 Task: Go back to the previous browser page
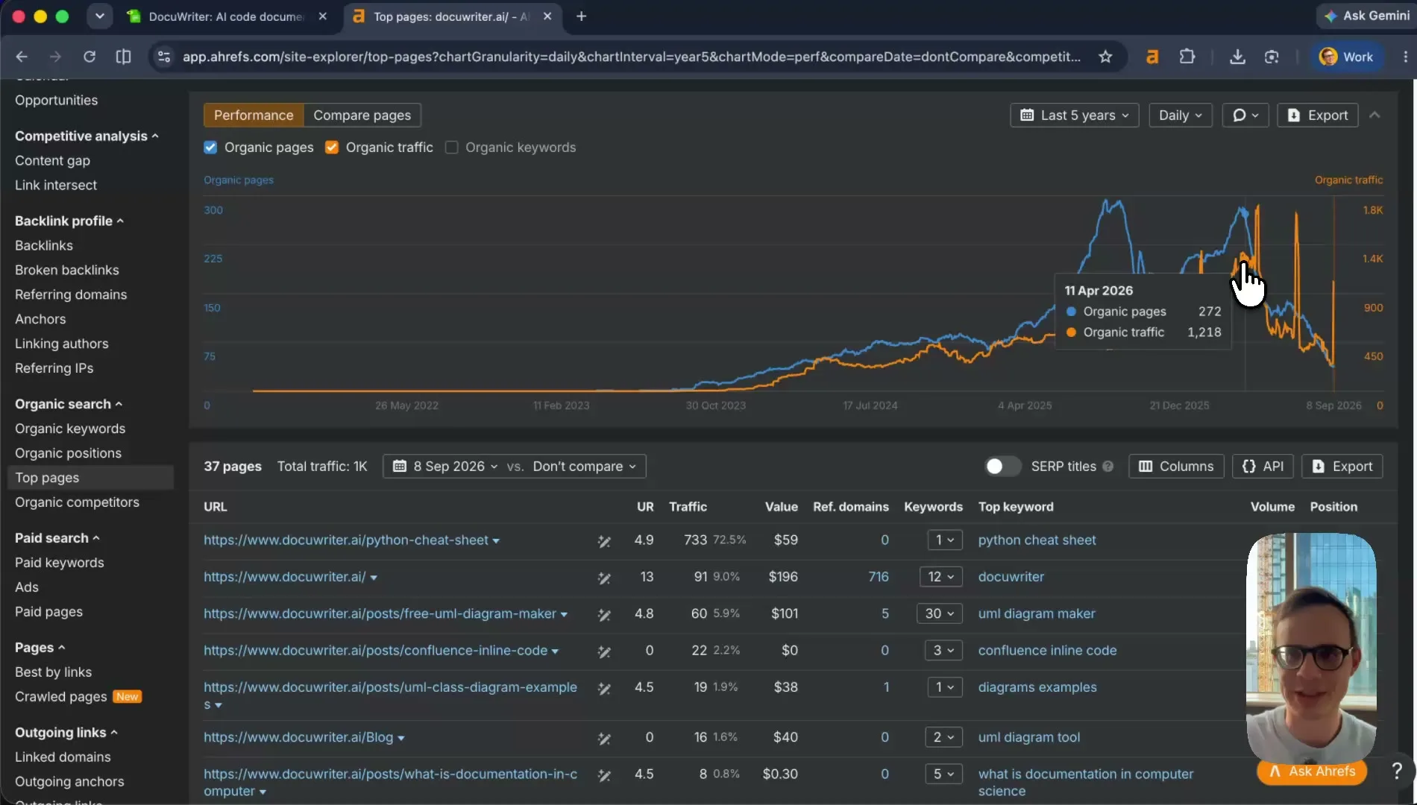point(22,57)
